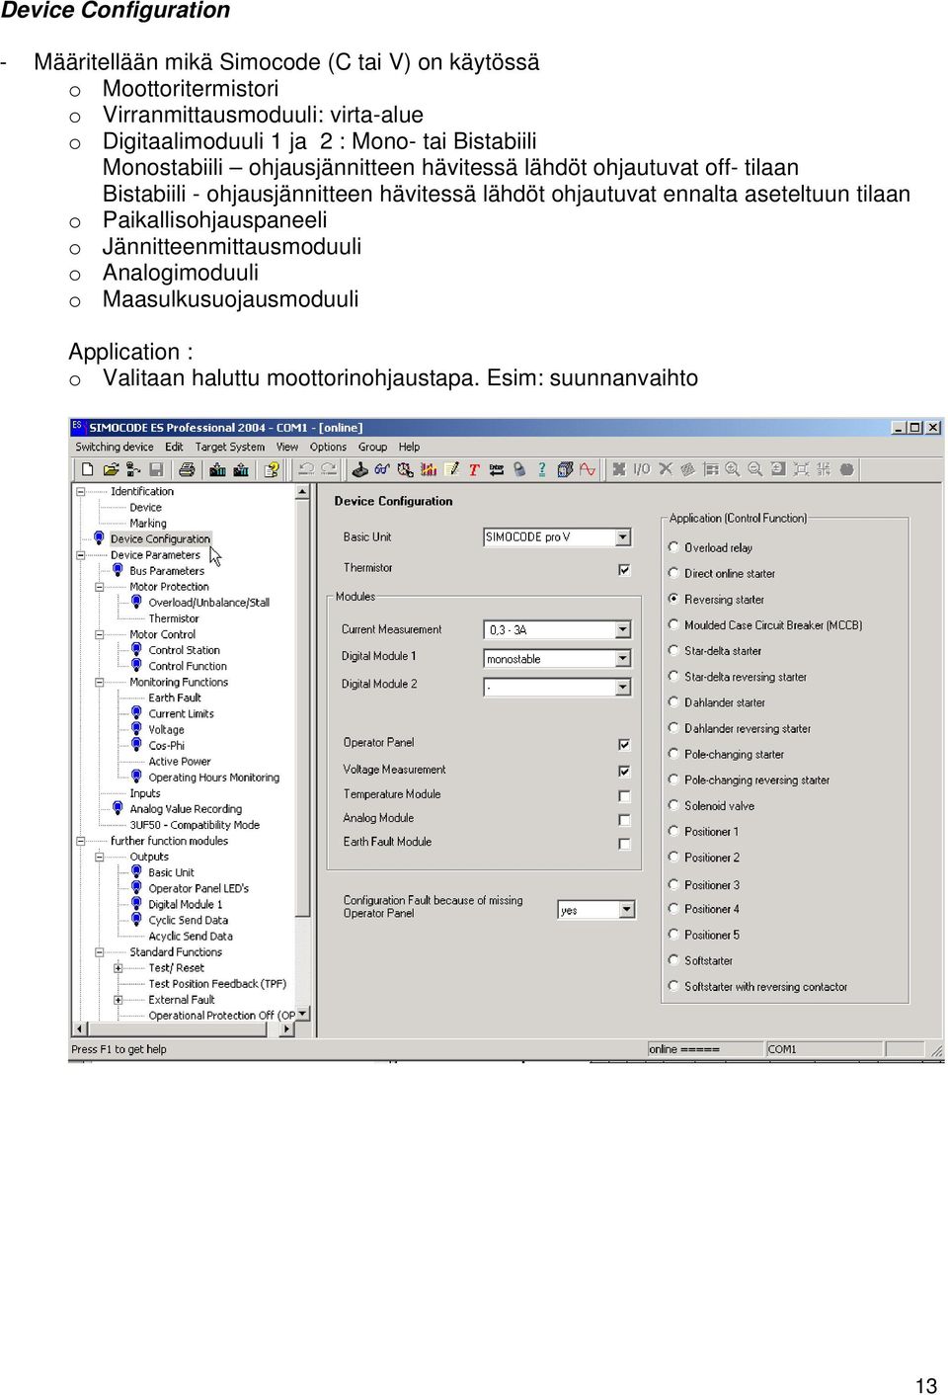This screenshot has width=948, height=1395.
Task: Select the Operating Hours Monitoring tree item
Action: [x=213, y=778]
